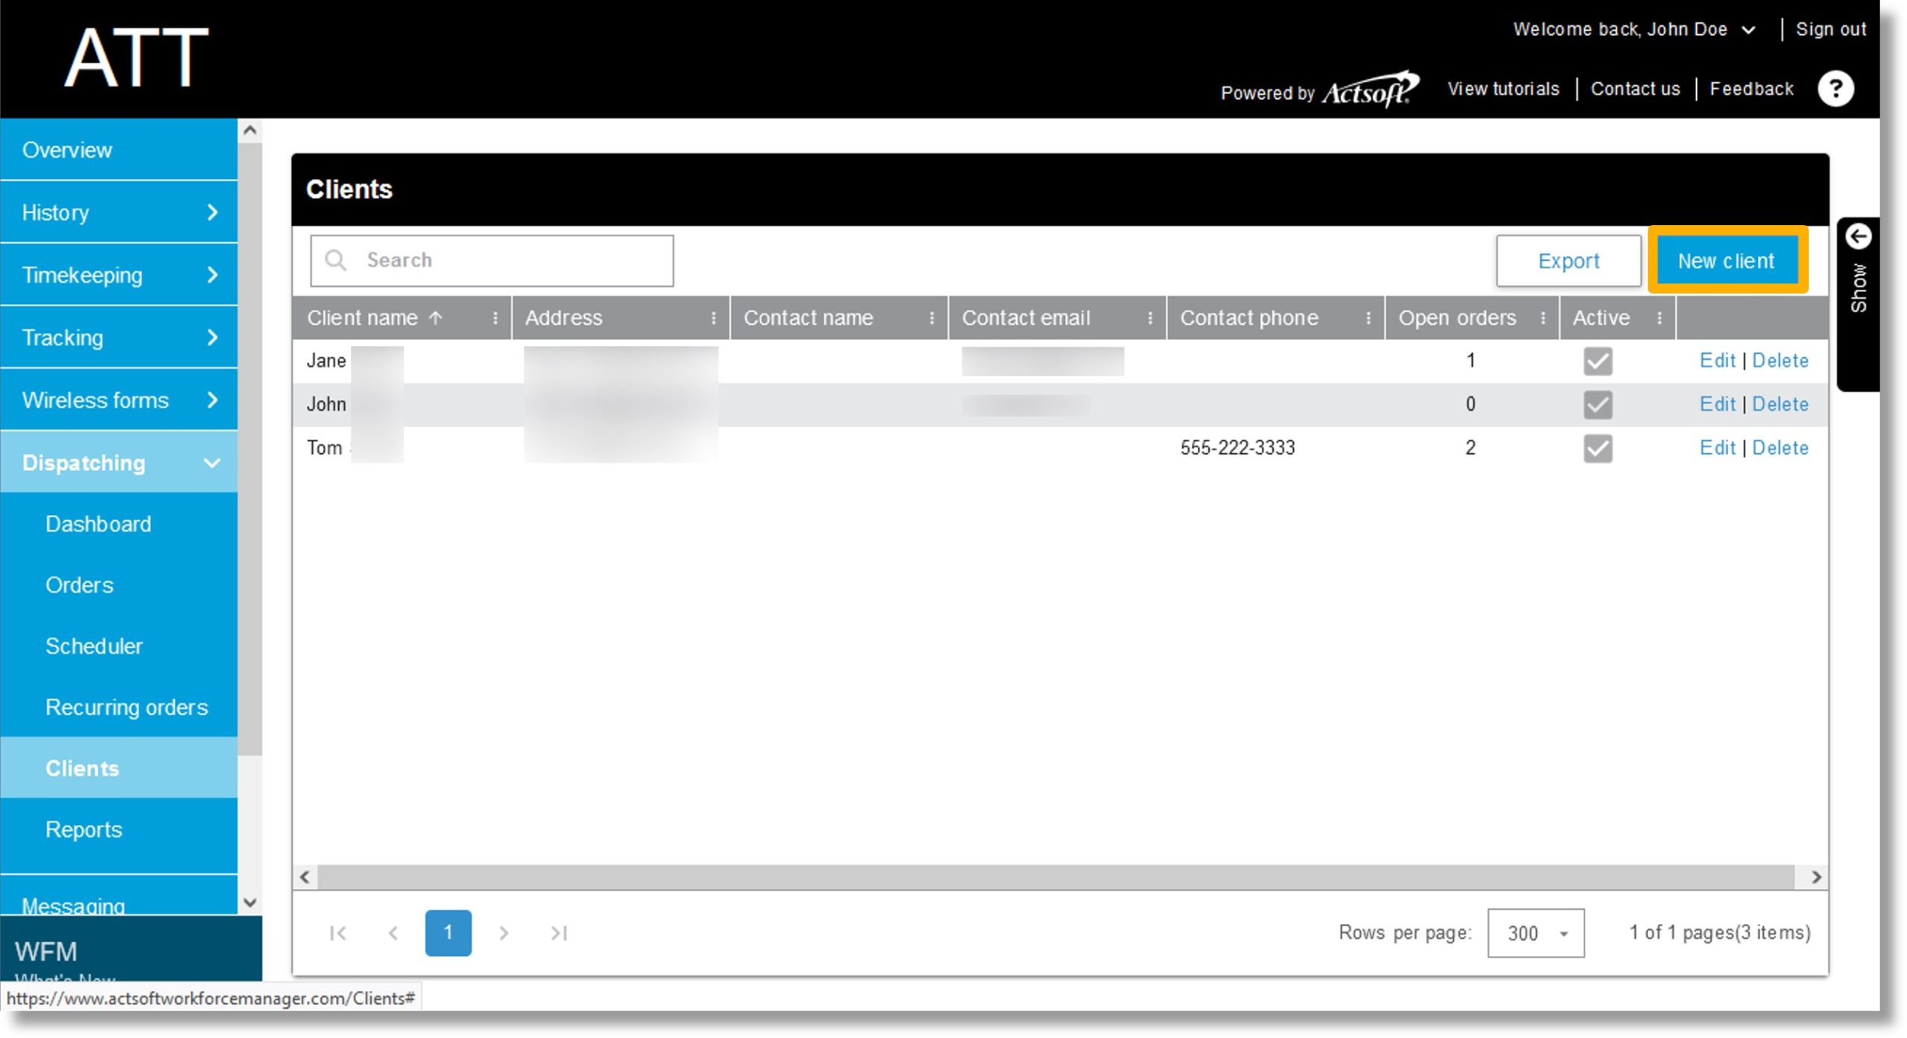Click the first page navigation icon
Viewport: 1907px width, 1038px height.
point(337,932)
